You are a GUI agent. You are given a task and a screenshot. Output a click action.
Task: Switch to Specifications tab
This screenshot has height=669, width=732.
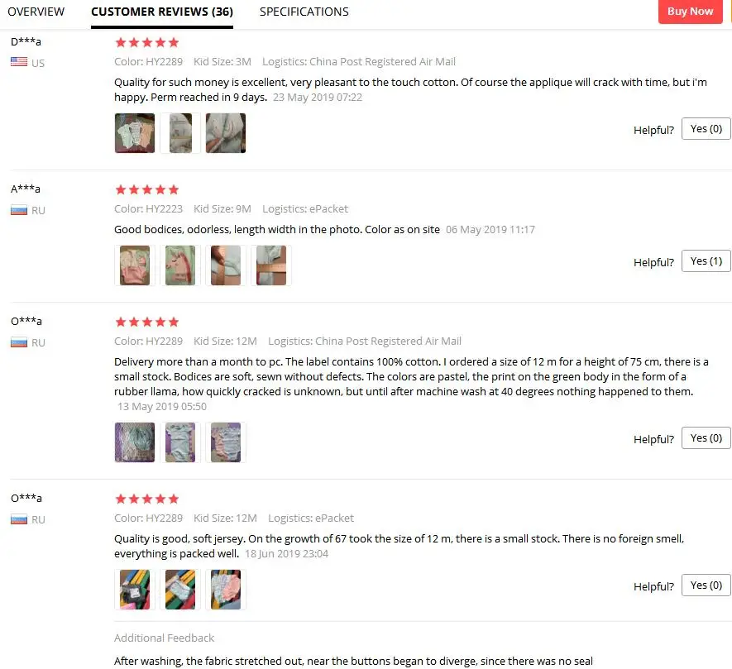[304, 12]
